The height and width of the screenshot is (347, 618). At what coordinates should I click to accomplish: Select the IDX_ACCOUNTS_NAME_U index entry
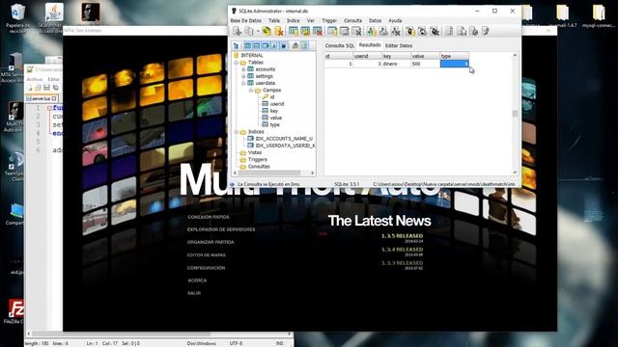(x=284, y=139)
